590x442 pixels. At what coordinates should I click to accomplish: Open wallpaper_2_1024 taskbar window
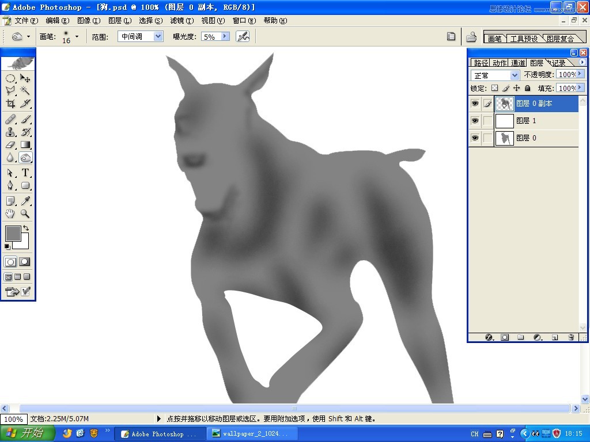(x=251, y=433)
